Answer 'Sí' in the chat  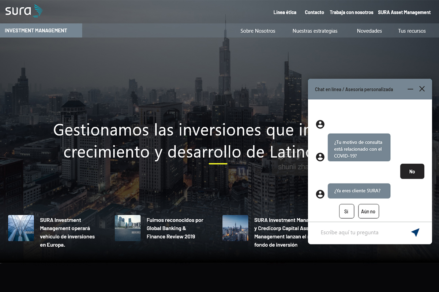tap(346, 211)
